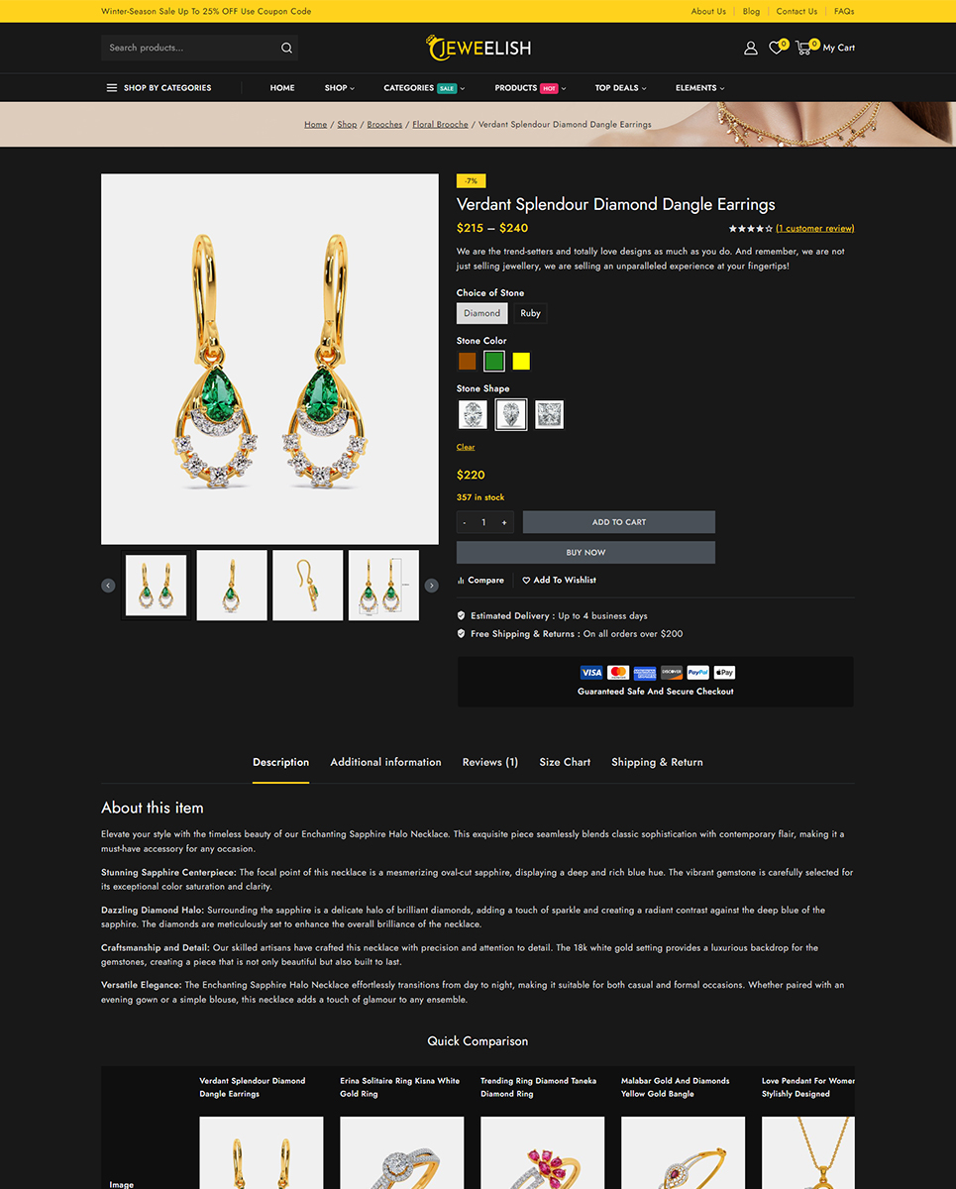This screenshot has width=956, height=1189.
Task: Click the Shop By Categories hamburger icon
Action: click(112, 88)
